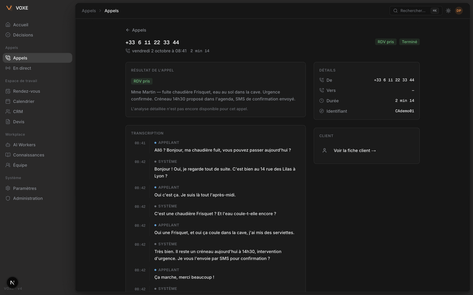Viewport: 473px width, 295px height.
Task: Click the Calendrier calendar icon
Action: pyautogui.click(x=8, y=101)
